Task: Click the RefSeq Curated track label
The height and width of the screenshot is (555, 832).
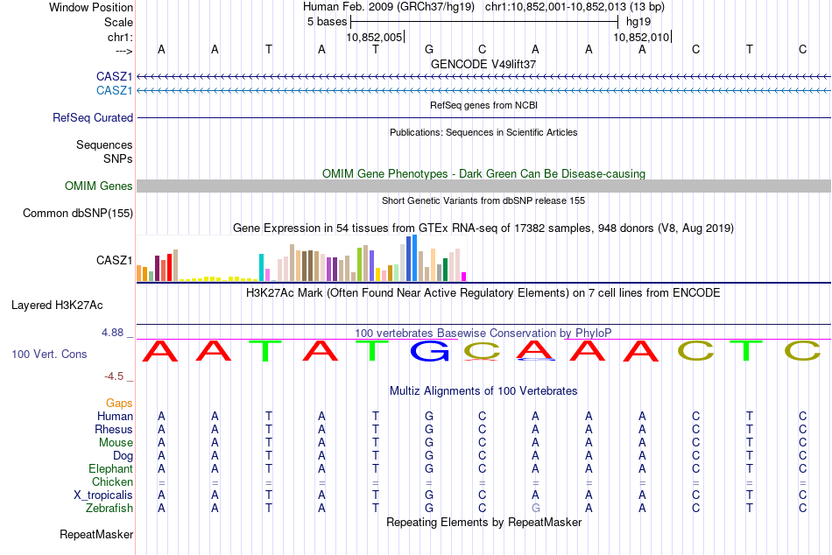Action: pyautogui.click(x=92, y=118)
